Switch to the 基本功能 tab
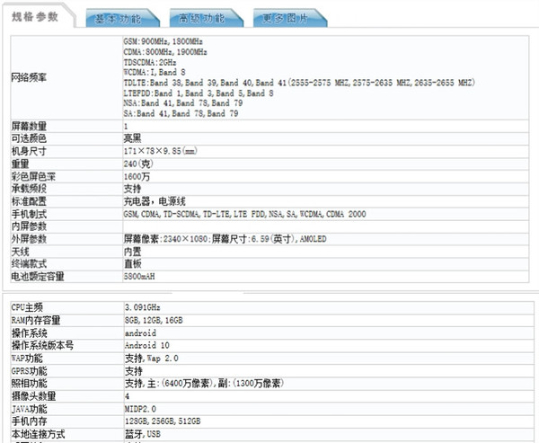539x443 pixels. click(x=122, y=18)
